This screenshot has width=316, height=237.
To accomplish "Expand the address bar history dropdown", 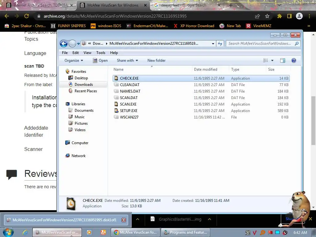I will coord(213,44).
